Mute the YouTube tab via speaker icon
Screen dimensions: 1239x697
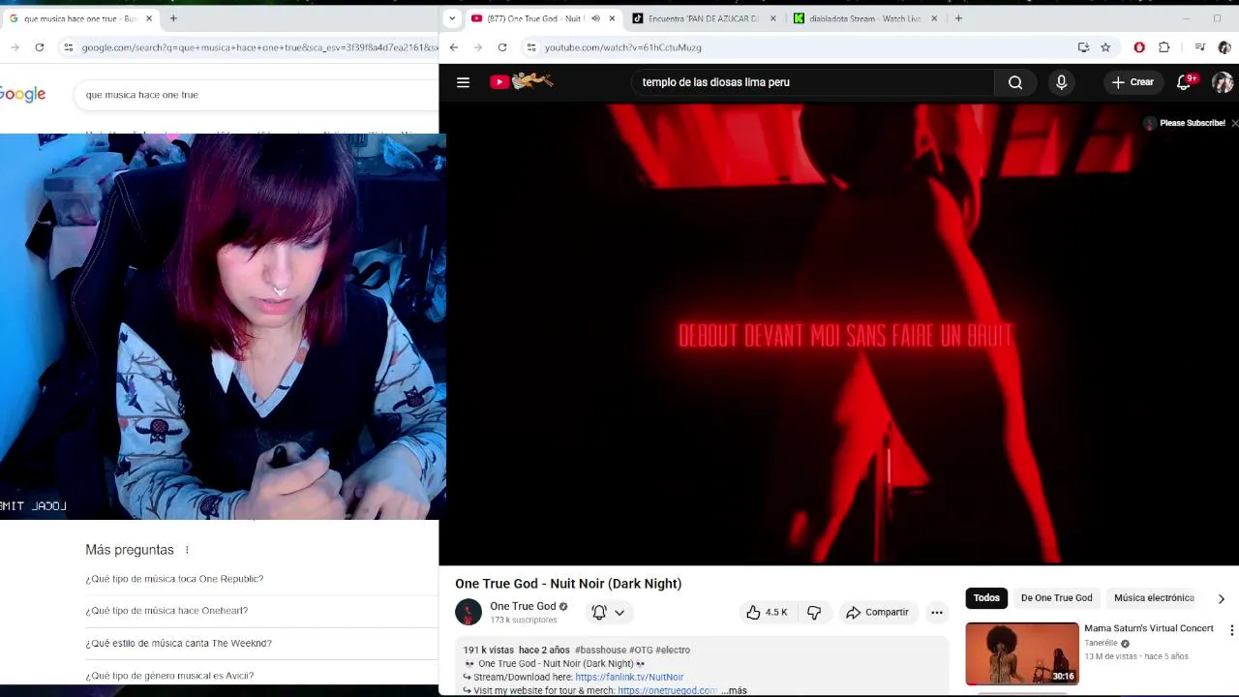[x=595, y=18]
